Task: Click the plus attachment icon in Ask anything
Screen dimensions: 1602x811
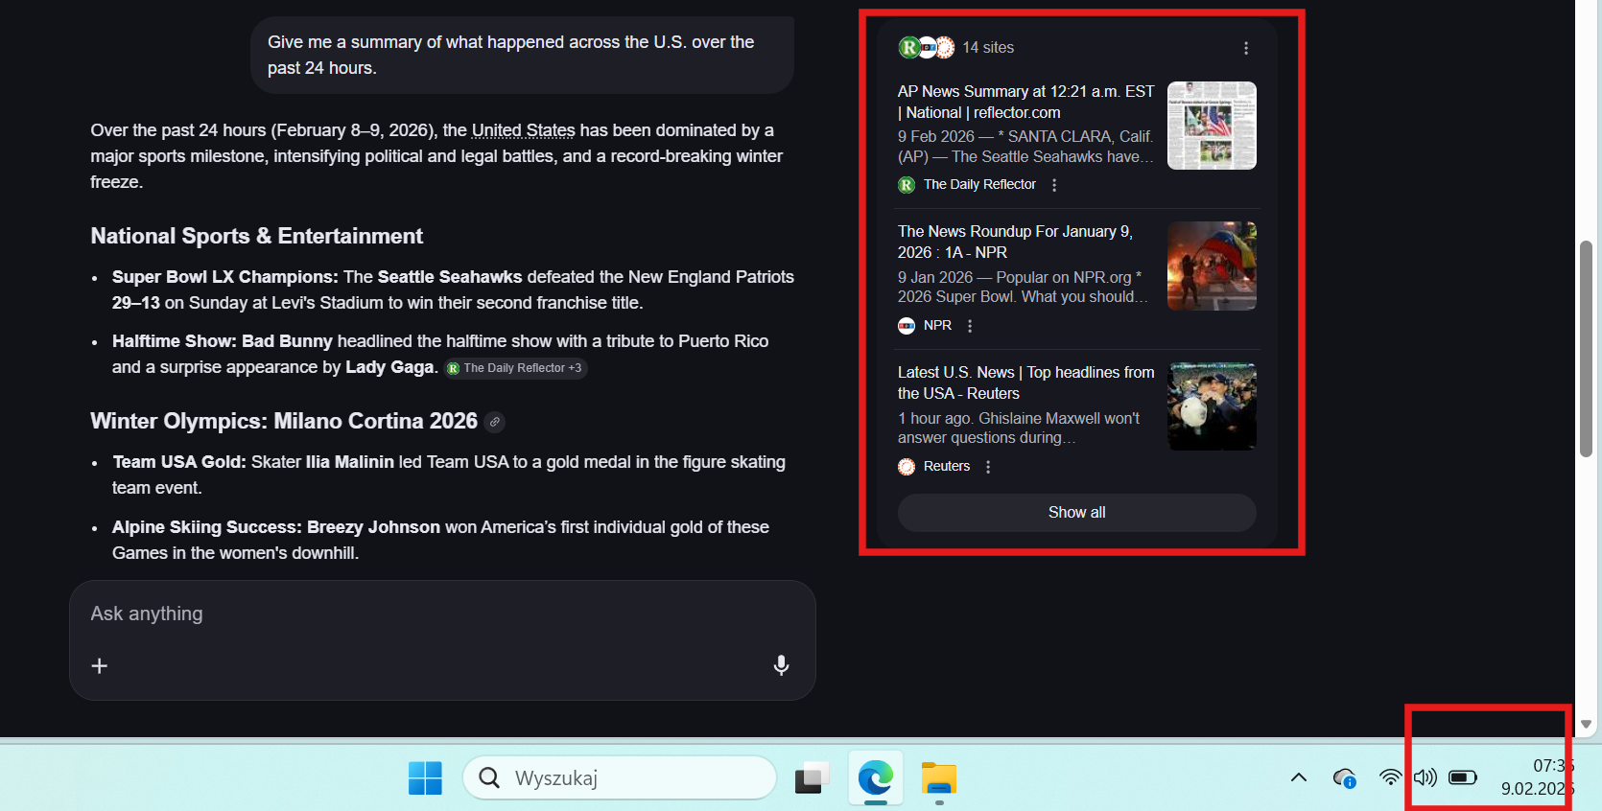Action: point(100,665)
